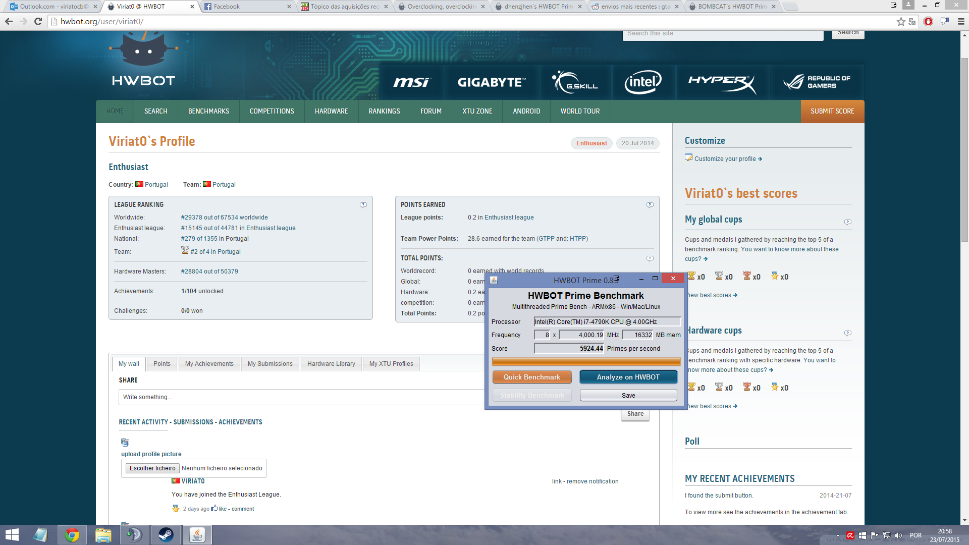Open the Intel sponsor logo

click(642, 82)
